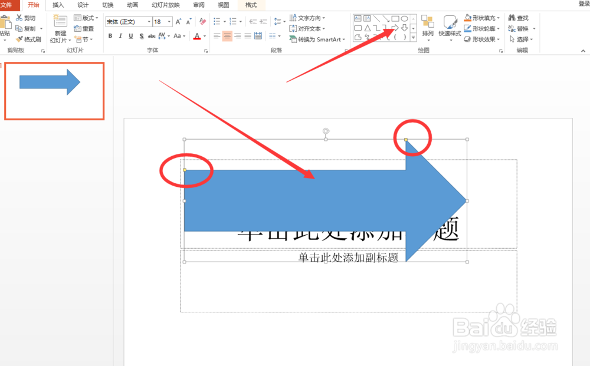This screenshot has width=590, height=366.
Task: Activate the Format Painter (格式刷)
Action: (x=28, y=39)
